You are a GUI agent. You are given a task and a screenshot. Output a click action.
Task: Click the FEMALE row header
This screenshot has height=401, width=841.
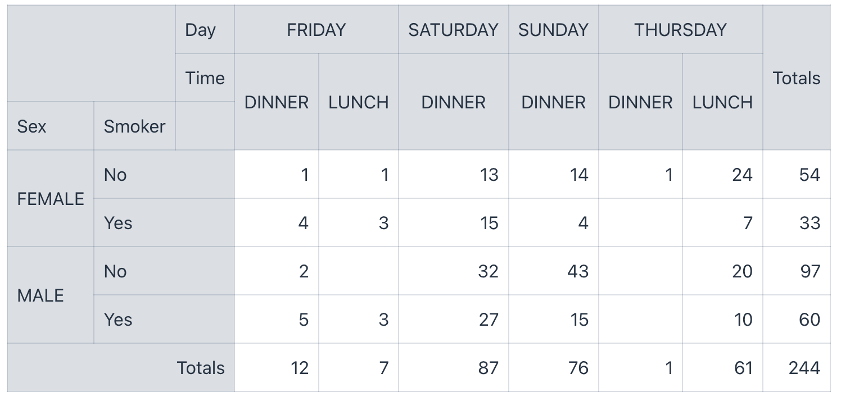[51, 199]
